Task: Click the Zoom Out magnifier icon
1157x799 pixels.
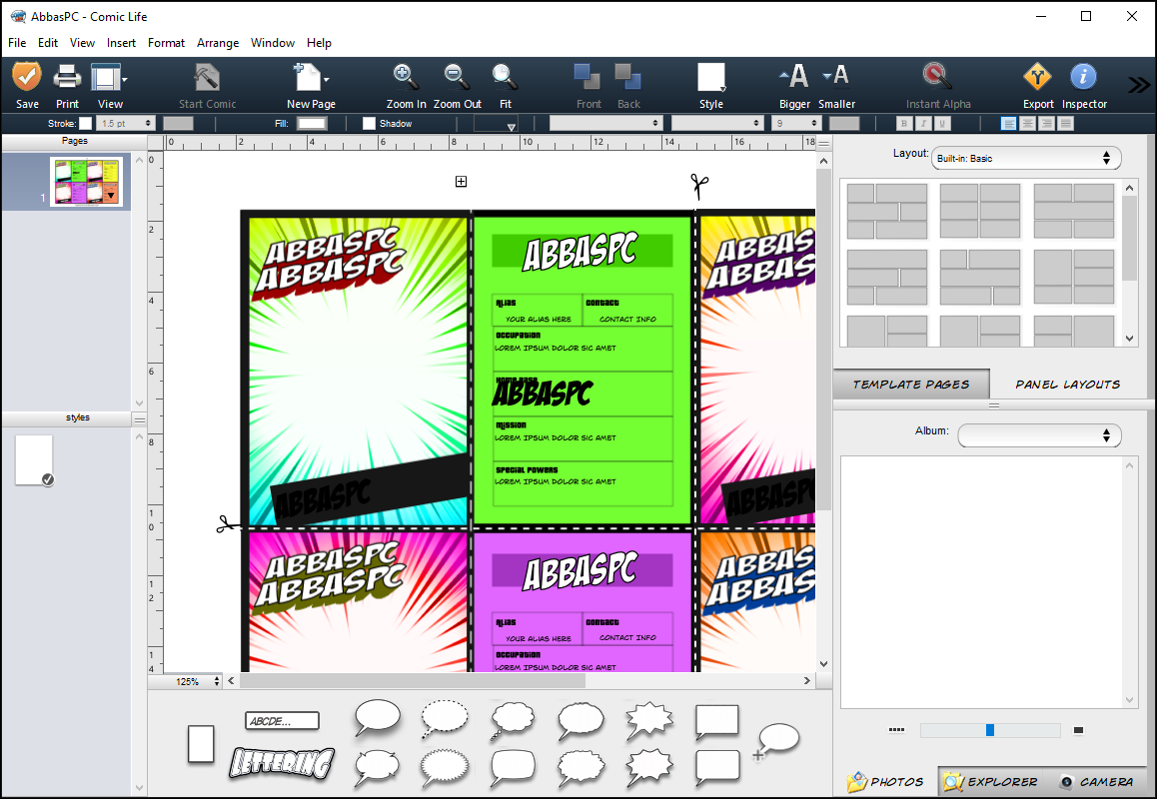Action: tap(457, 77)
